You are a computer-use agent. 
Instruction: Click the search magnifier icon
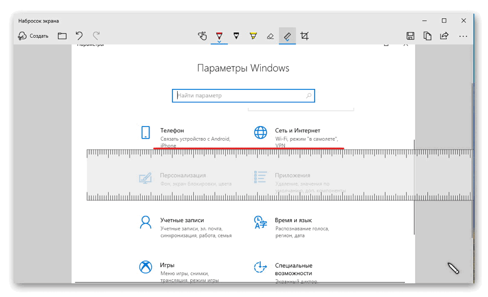(308, 96)
